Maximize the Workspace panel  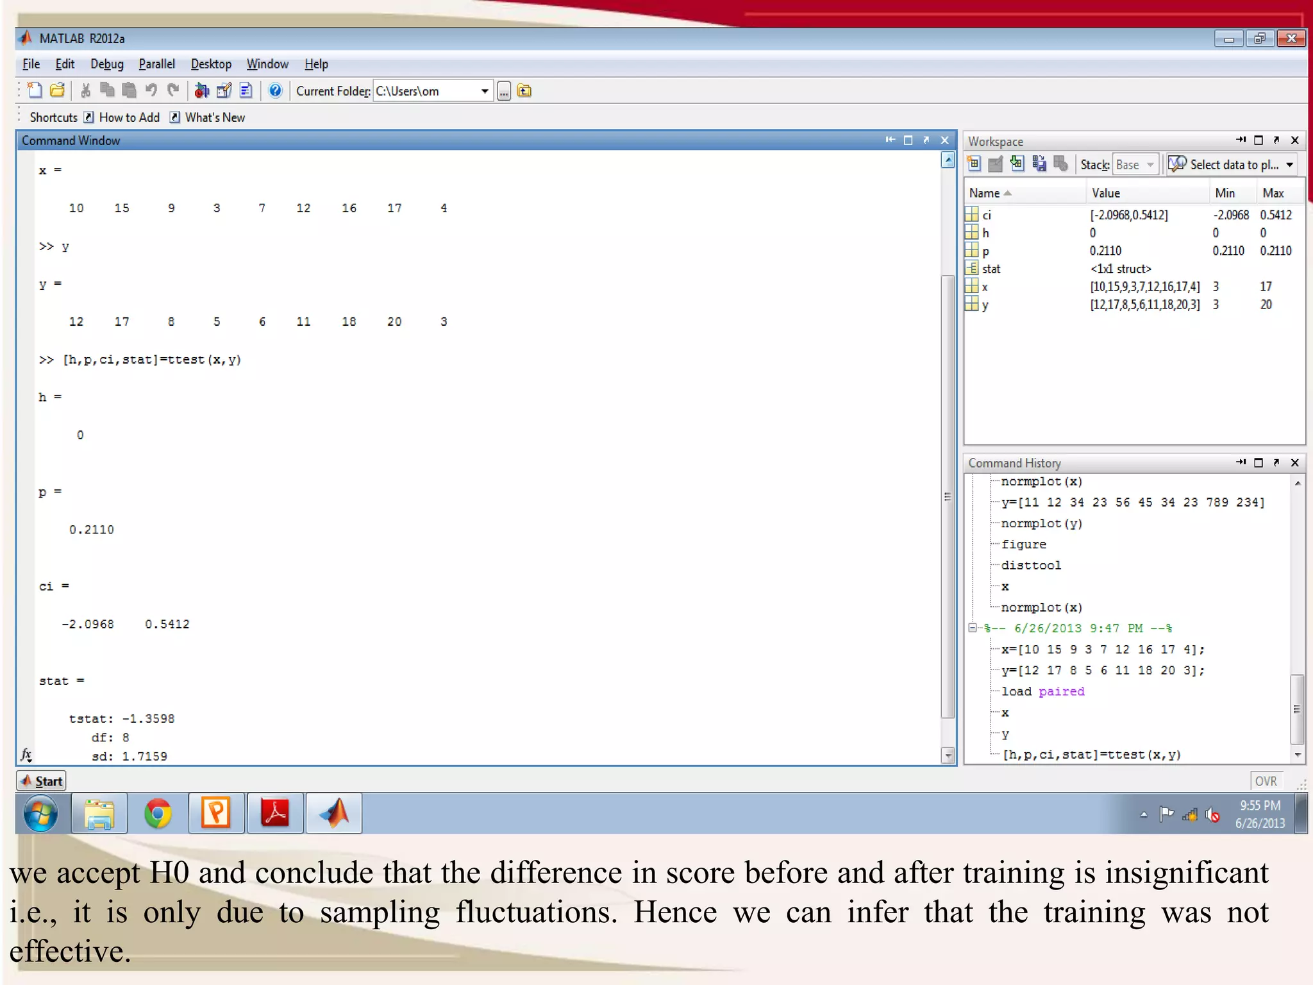1259,140
